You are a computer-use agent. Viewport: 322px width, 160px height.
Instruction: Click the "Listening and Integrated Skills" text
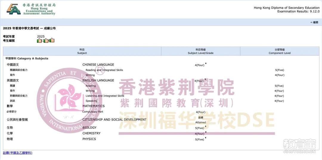click(105, 96)
